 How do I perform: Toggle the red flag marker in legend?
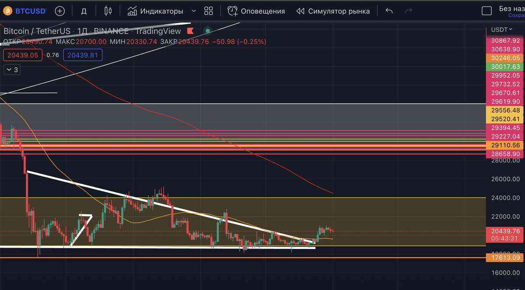[x=190, y=31]
